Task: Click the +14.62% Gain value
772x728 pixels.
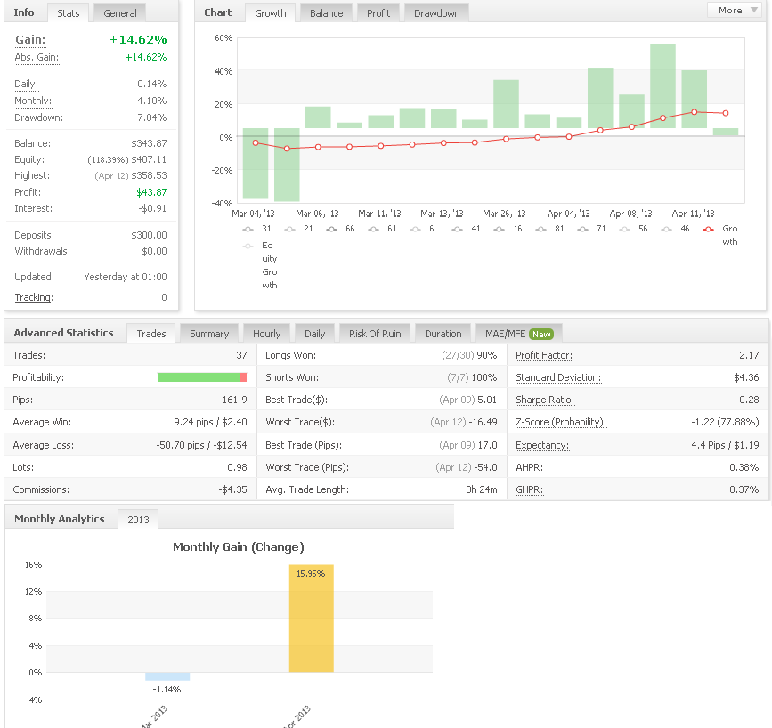Action: [x=138, y=39]
